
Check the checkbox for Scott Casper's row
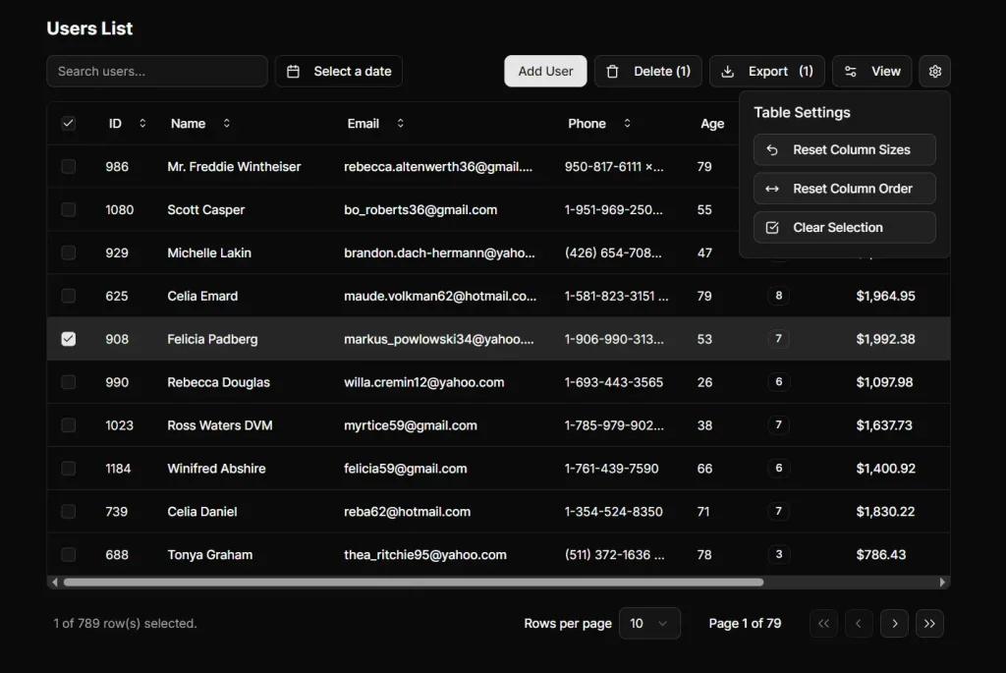pos(68,209)
